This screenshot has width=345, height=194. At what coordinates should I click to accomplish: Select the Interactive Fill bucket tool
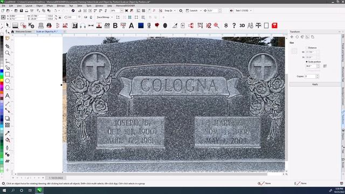pyautogui.click(x=8, y=140)
